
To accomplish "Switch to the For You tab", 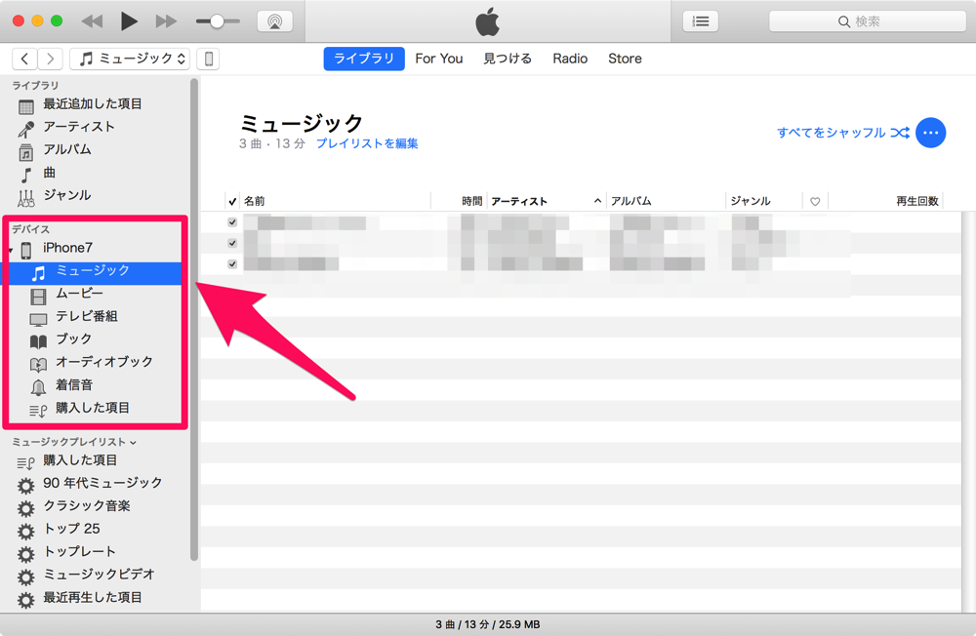I will click(439, 59).
